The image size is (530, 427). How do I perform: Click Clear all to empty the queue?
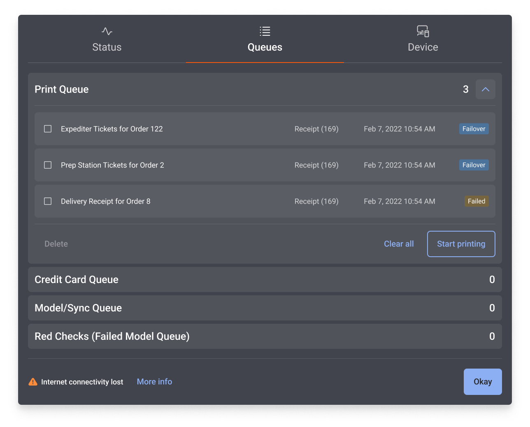(398, 244)
